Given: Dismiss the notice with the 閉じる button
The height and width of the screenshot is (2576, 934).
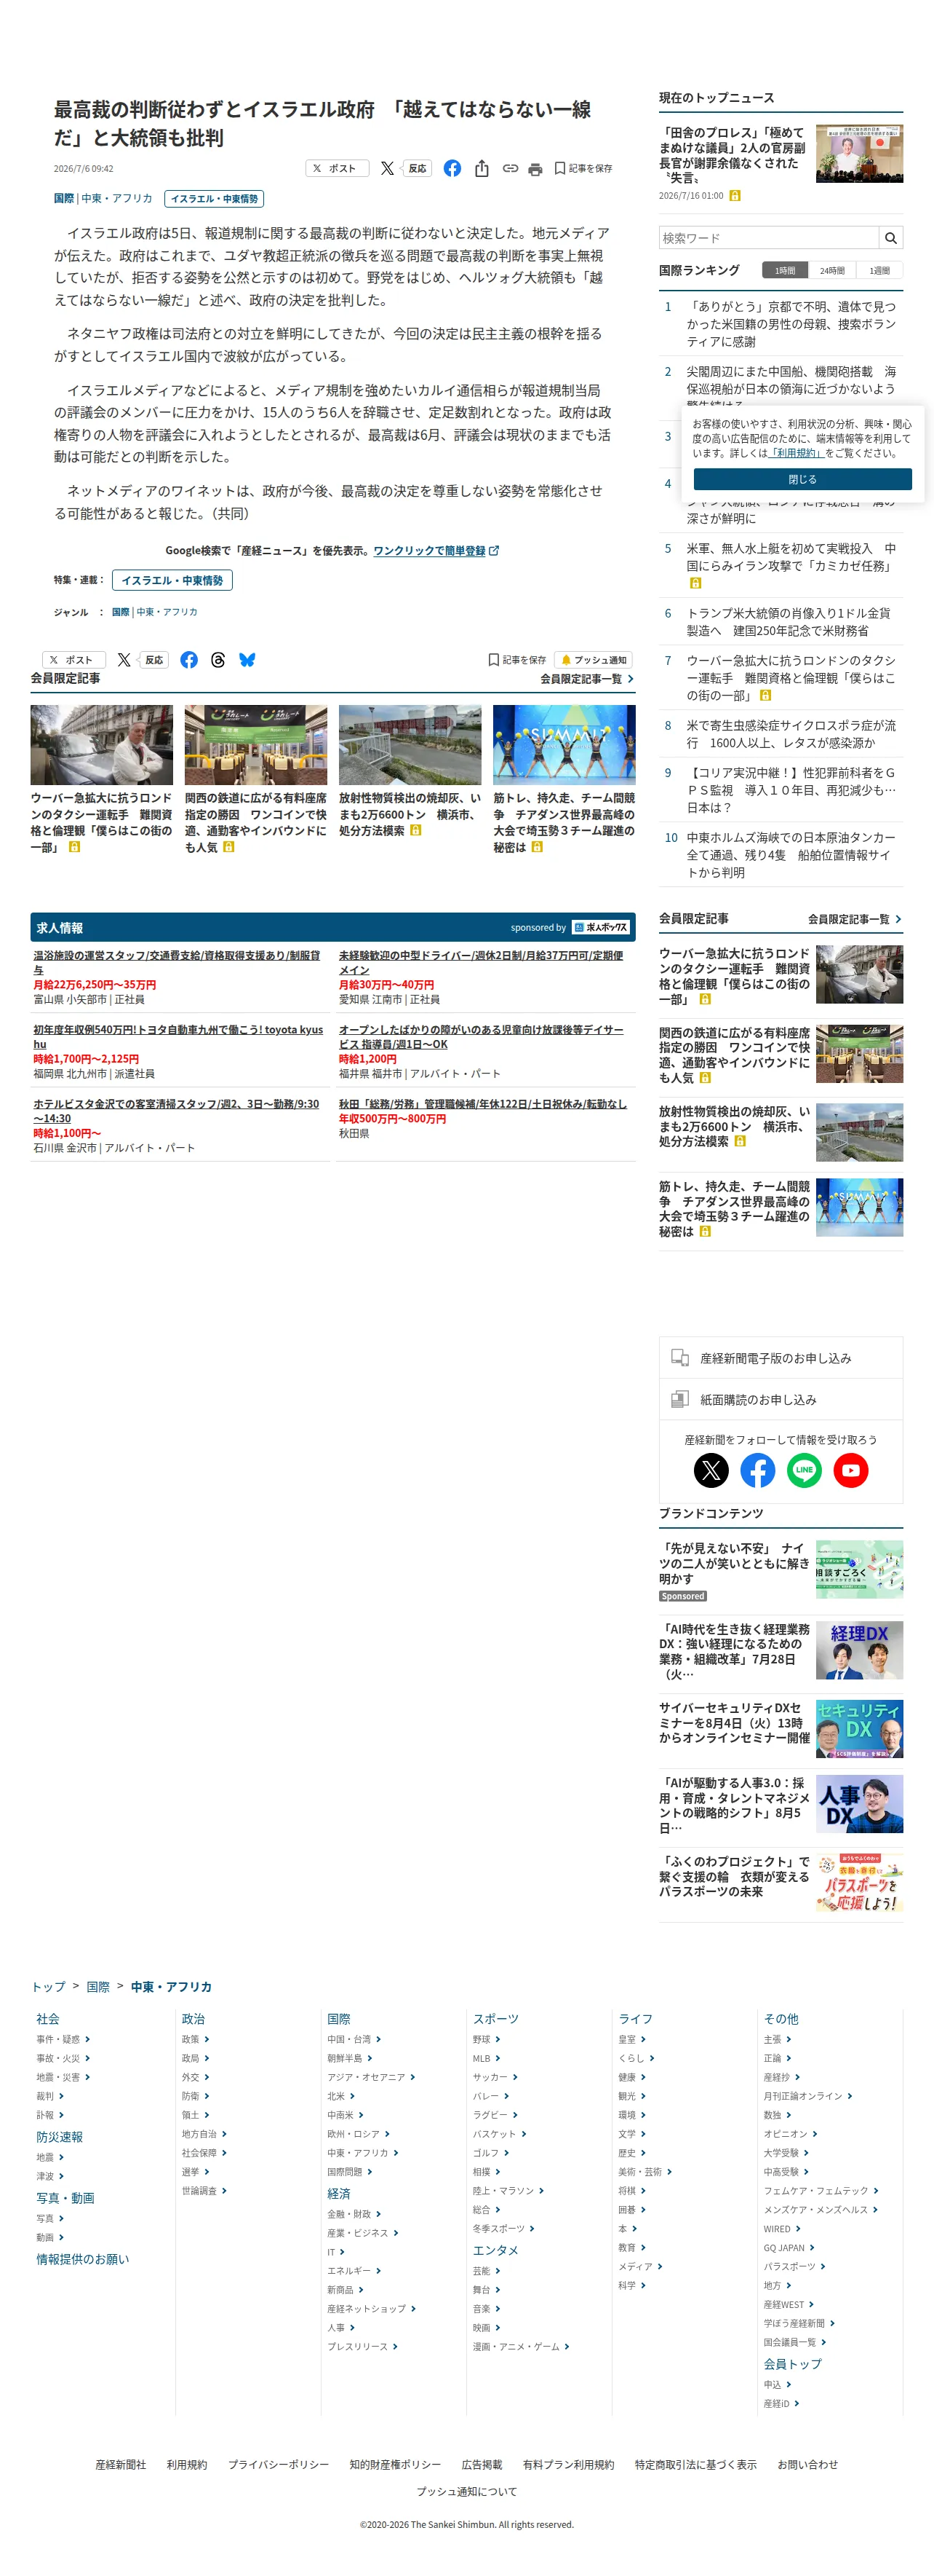Looking at the screenshot, I should [x=802, y=479].
